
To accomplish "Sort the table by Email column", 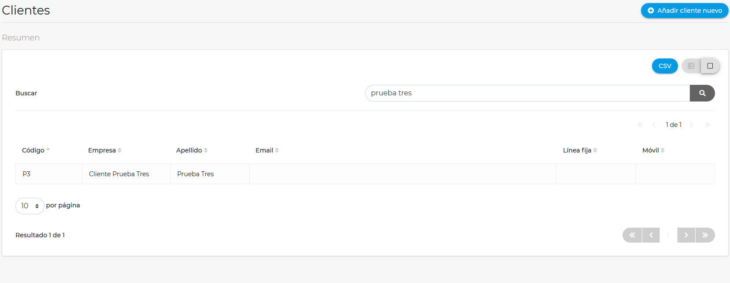I will [x=267, y=150].
